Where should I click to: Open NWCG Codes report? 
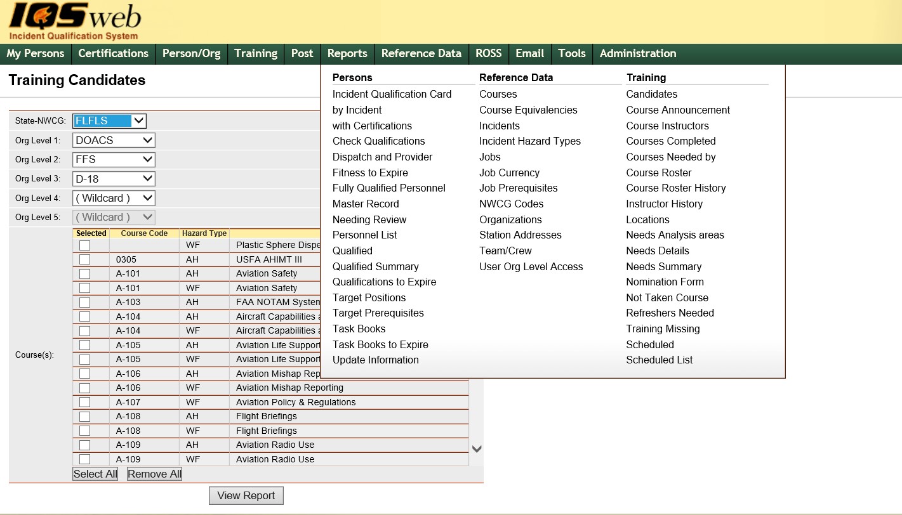coord(512,204)
